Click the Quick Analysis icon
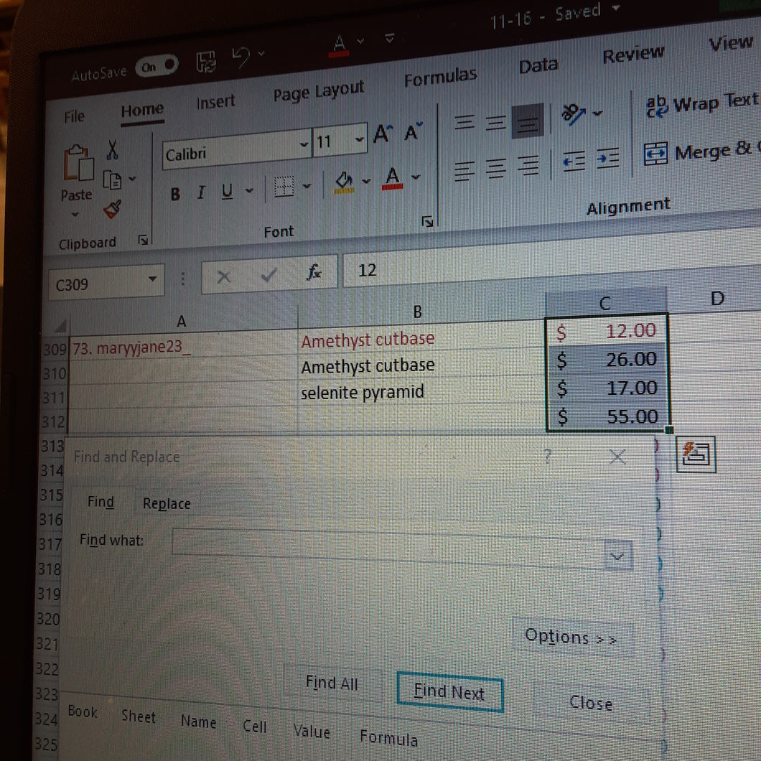 click(696, 454)
